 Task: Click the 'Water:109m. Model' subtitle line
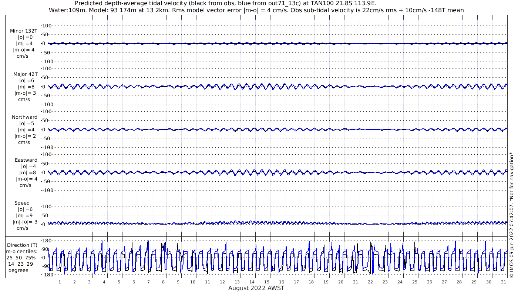click(256, 10)
